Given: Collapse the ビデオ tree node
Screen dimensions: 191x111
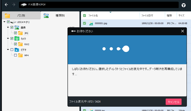Looking at the screenshot, I should [x=8, y=50].
